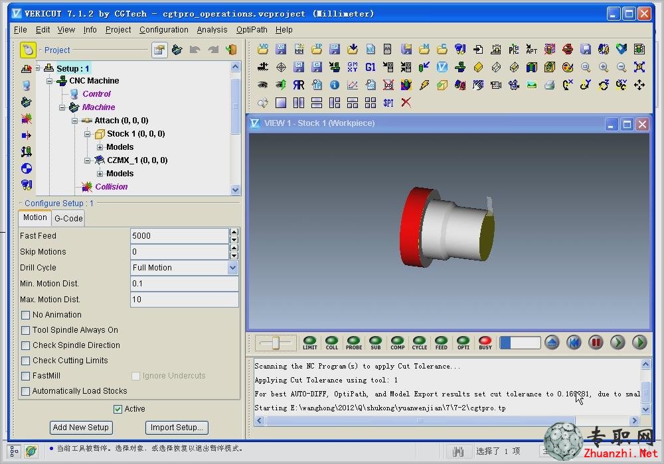
Task: Switch to the Motion tab
Action: (x=35, y=217)
